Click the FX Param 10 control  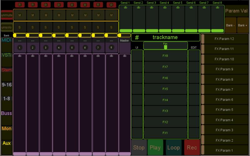(x=225, y=59)
